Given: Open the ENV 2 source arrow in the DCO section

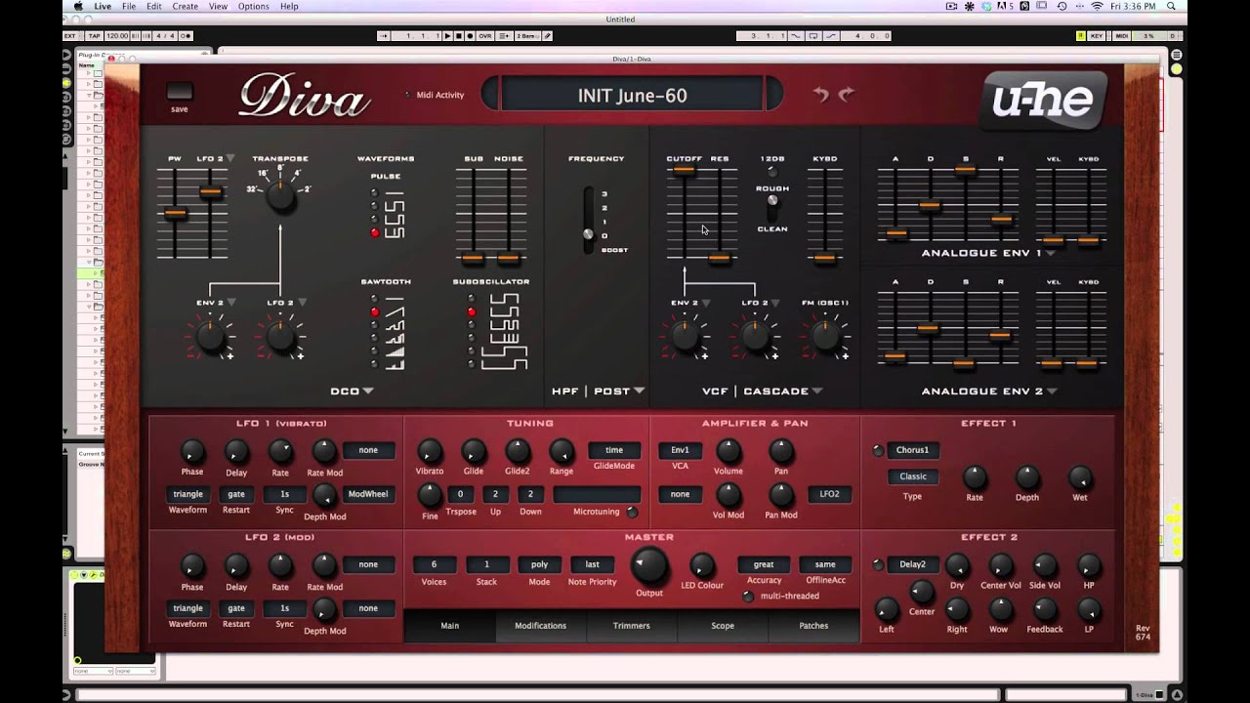Looking at the screenshot, I should [231, 304].
